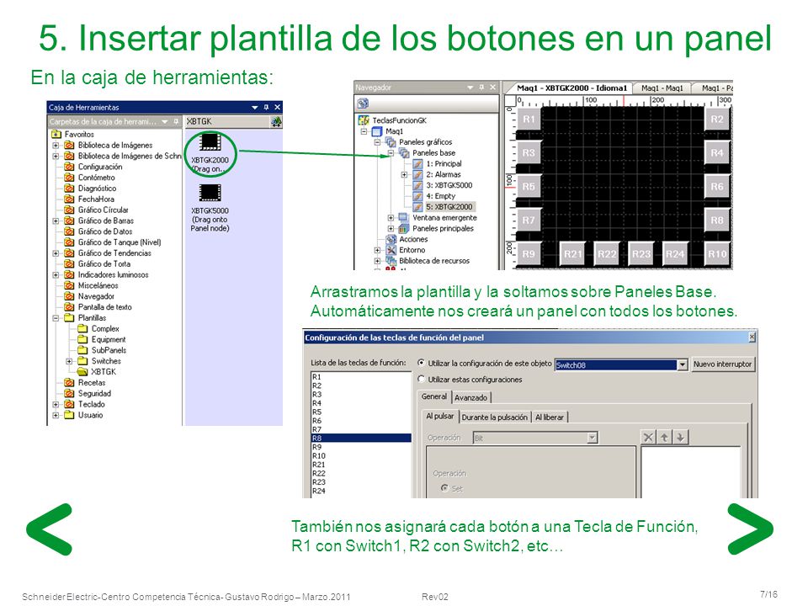Open the Al liberar tab
Image resolution: width=808 pixels, height=606 pixels.
point(550,417)
